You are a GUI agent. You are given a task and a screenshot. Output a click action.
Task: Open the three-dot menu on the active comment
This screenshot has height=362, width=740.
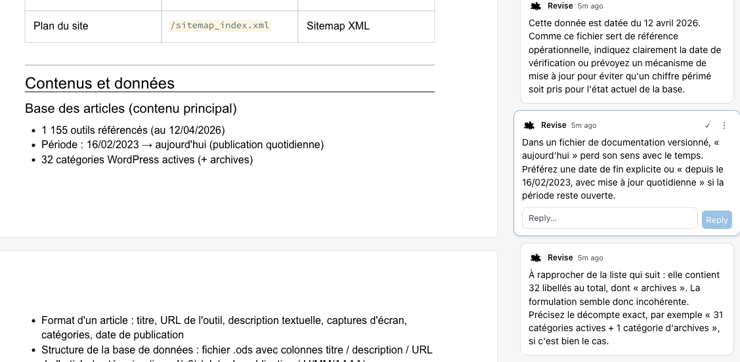[724, 125]
